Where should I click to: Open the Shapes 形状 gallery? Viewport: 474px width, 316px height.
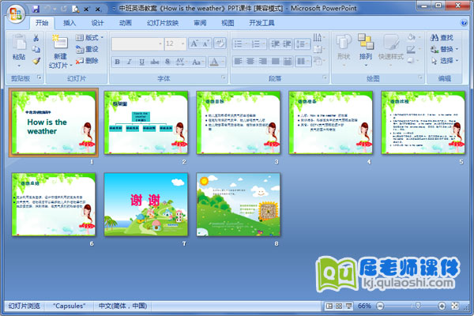coord(344,50)
